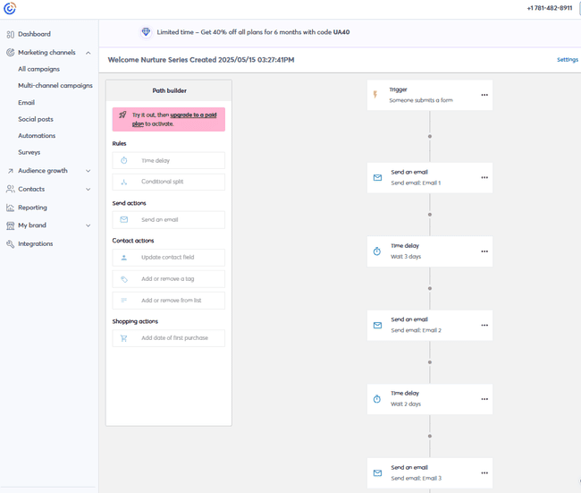Expand the My brand menu
Viewport: 581px width, 493px height.
pyautogui.click(x=88, y=225)
